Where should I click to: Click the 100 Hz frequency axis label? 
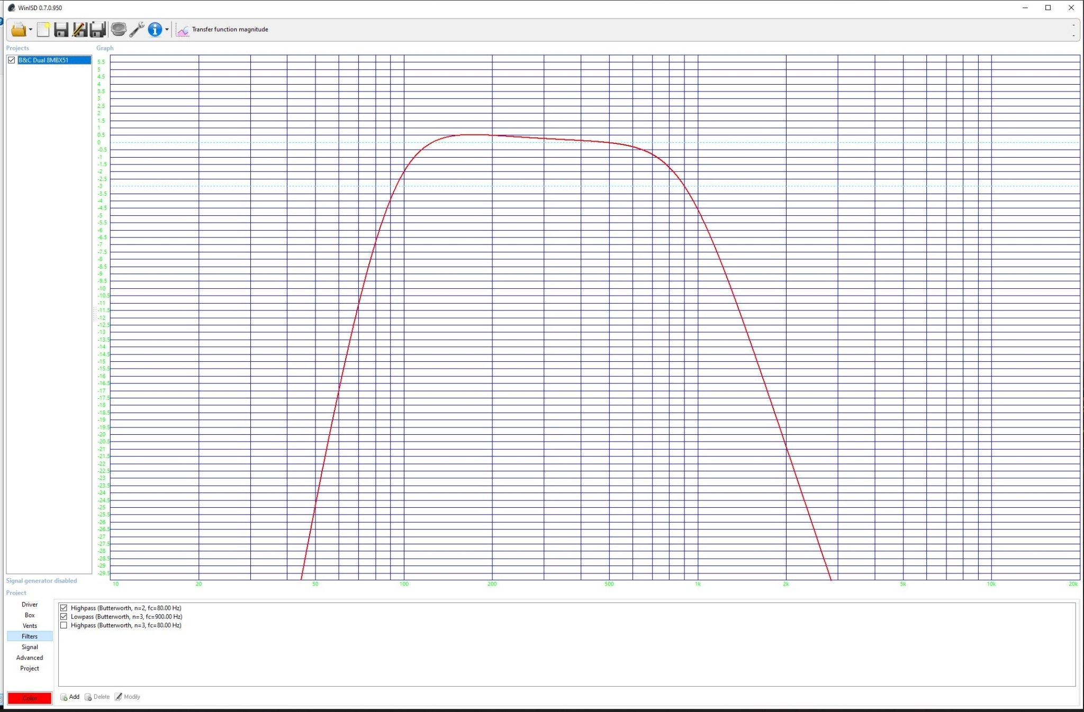tap(404, 584)
